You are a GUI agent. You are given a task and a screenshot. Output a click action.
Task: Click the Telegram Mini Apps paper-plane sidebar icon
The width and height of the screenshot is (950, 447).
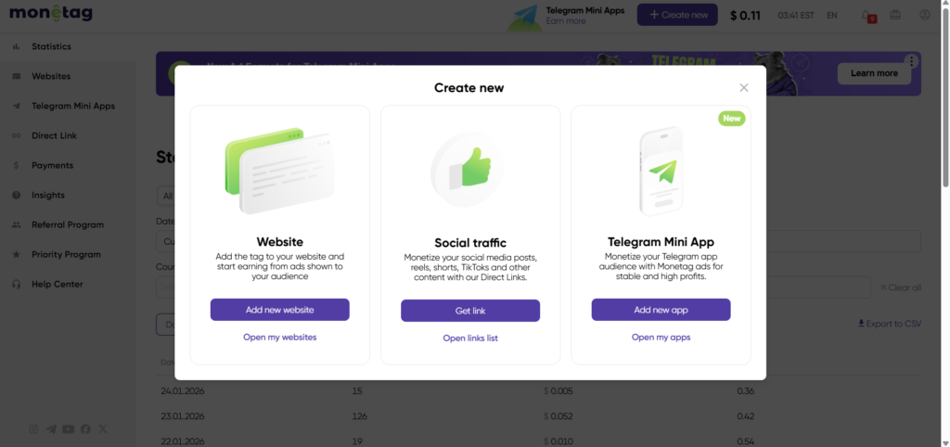click(17, 106)
